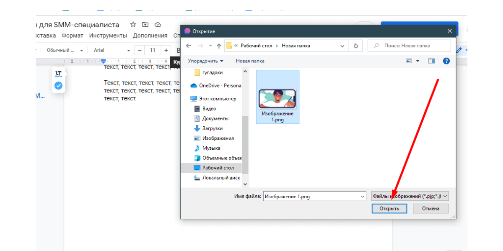Image resolution: width=503 pixels, height=251 pixels.
Task: Select the Изображение 1.png thumbnail
Action: pos(277,97)
